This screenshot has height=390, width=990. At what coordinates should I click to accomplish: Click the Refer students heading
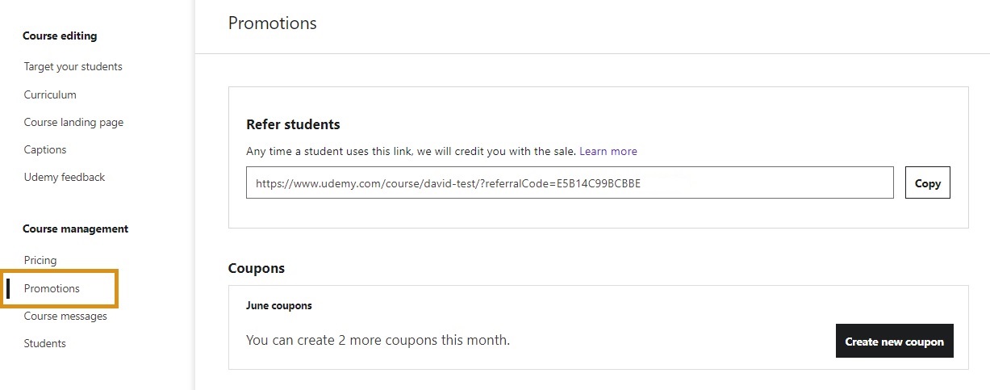[293, 125]
